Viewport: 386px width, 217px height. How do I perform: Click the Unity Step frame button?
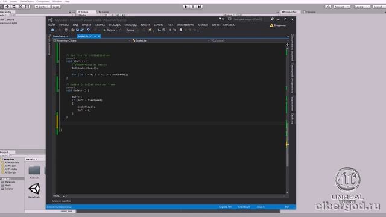[x=200, y=7]
